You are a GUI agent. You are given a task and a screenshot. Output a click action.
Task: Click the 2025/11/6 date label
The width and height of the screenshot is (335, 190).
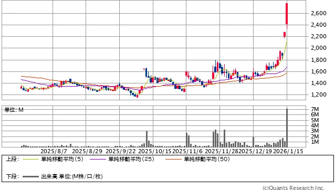click(x=187, y=151)
